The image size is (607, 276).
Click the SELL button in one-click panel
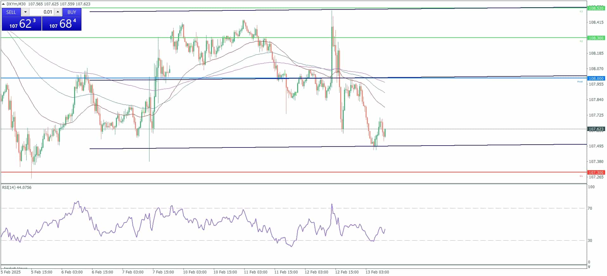click(x=11, y=12)
